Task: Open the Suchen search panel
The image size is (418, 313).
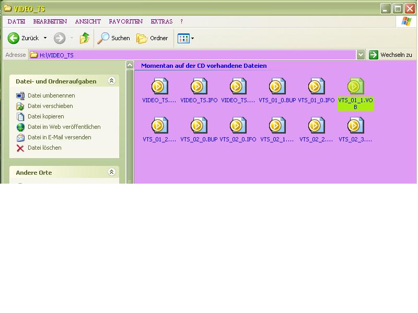Action: coord(113,38)
